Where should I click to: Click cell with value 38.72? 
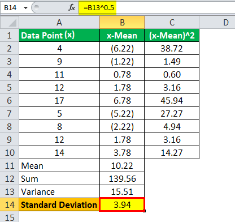[172, 48]
